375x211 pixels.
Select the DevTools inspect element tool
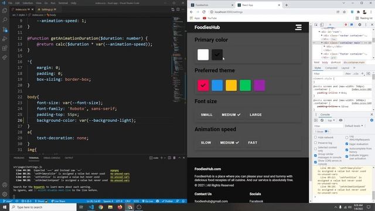[316, 25]
